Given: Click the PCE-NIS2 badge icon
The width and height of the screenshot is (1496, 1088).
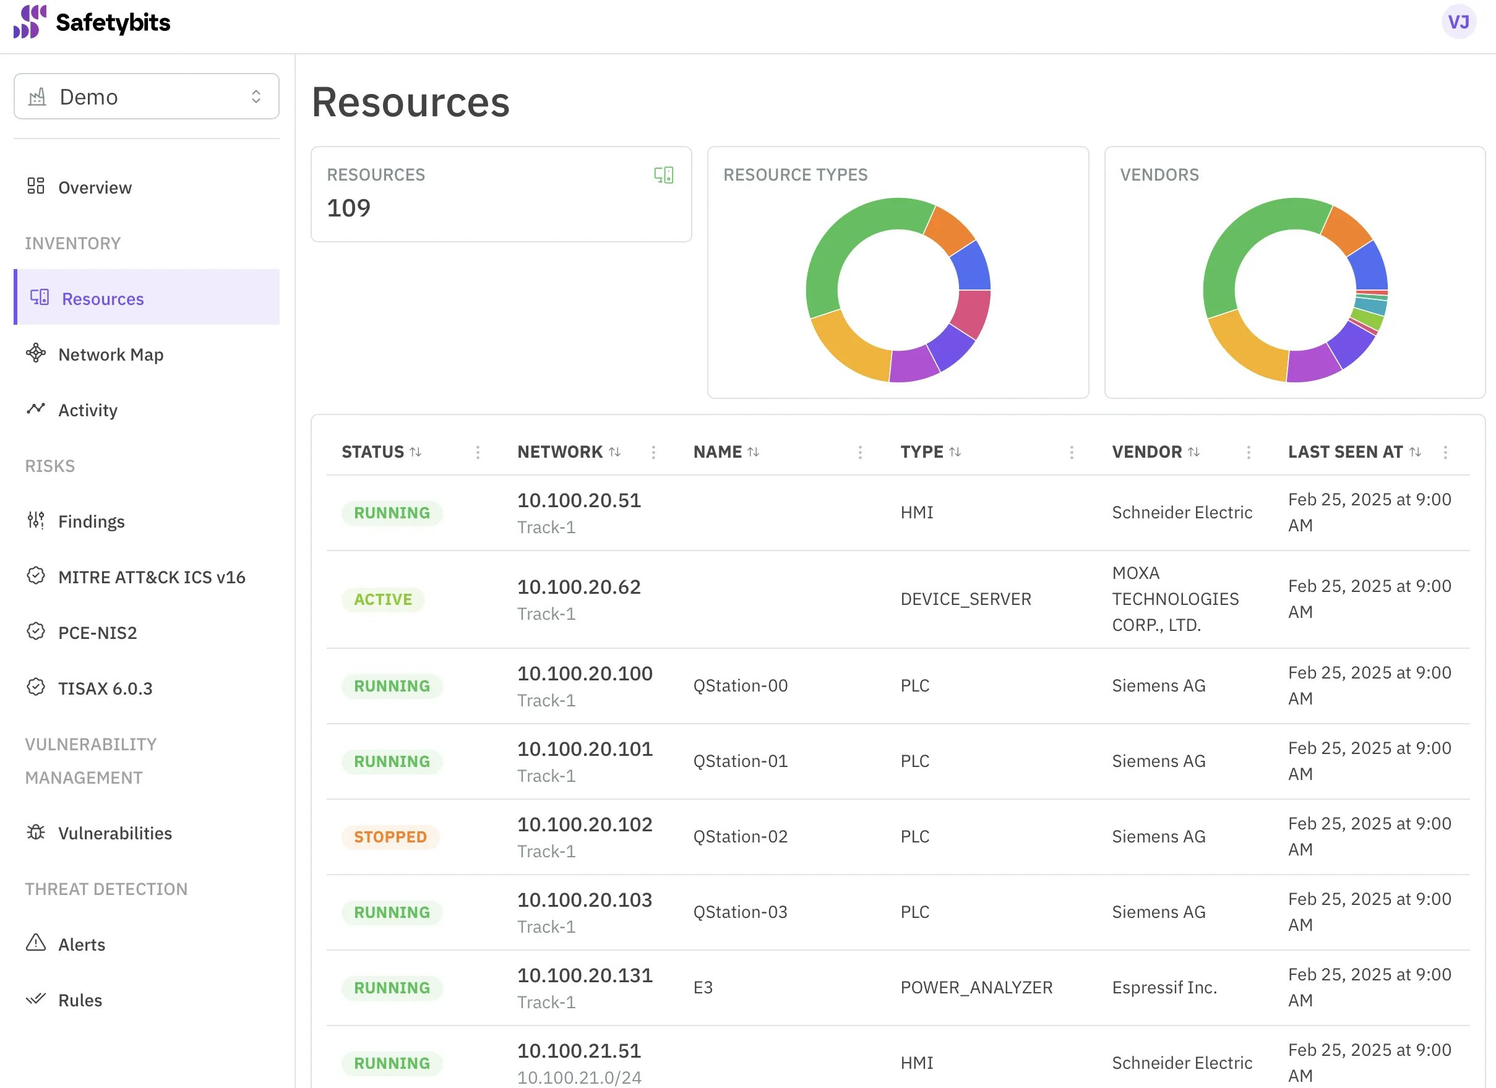Looking at the screenshot, I should click(36, 632).
